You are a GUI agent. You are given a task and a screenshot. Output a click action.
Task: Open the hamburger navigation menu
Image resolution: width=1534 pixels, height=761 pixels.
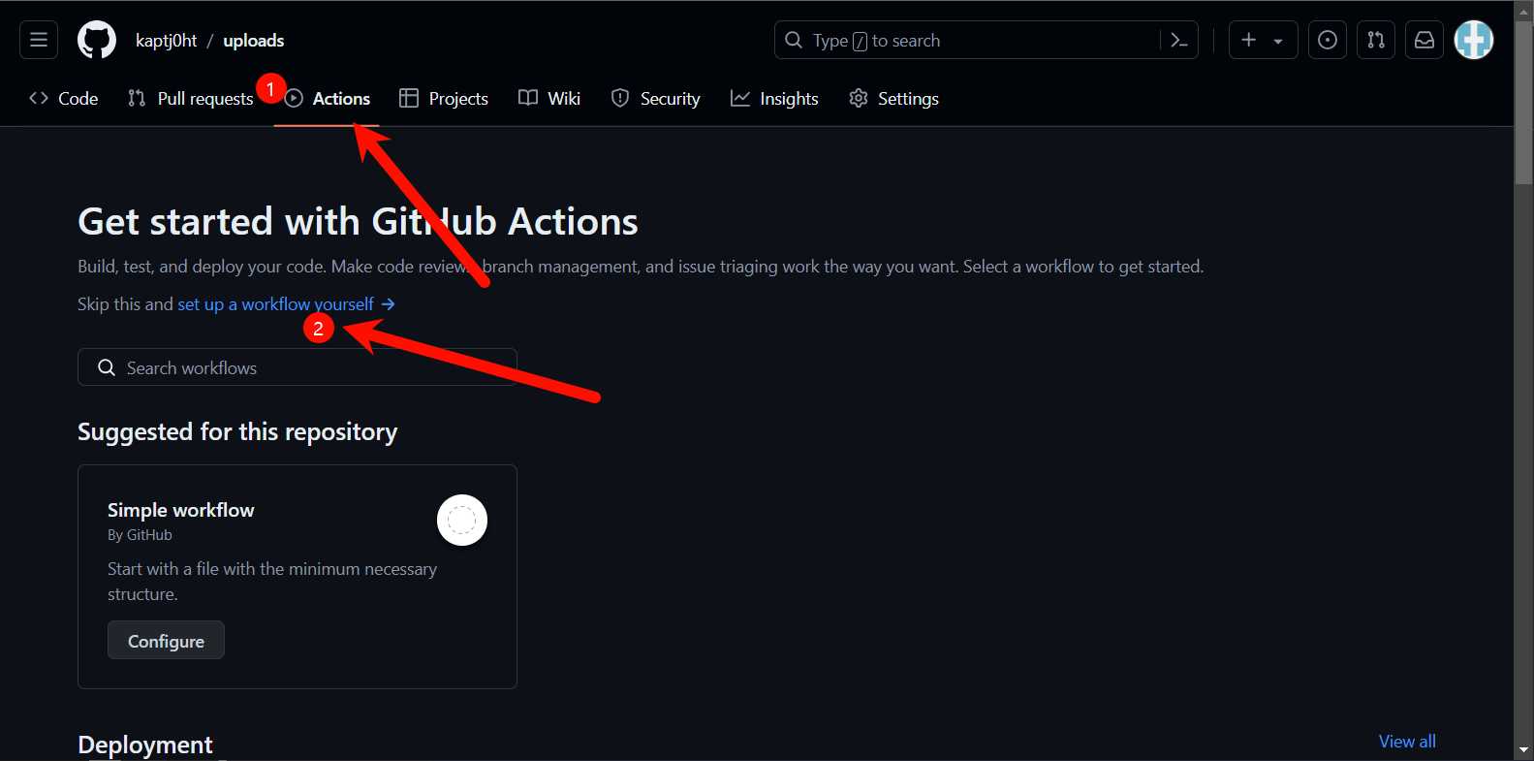(39, 40)
